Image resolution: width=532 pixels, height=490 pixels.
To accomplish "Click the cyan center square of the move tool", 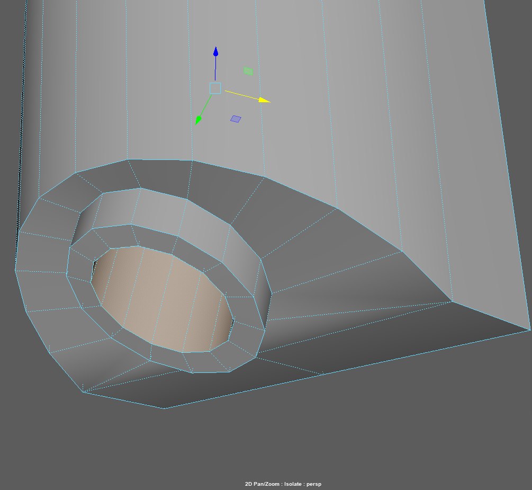I will tap(215, 88).
